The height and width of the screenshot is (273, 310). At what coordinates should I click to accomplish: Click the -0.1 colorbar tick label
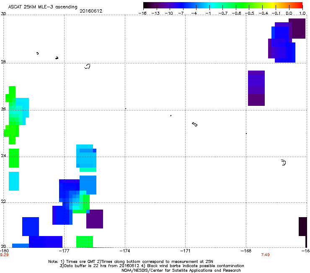tap(276, 13)
